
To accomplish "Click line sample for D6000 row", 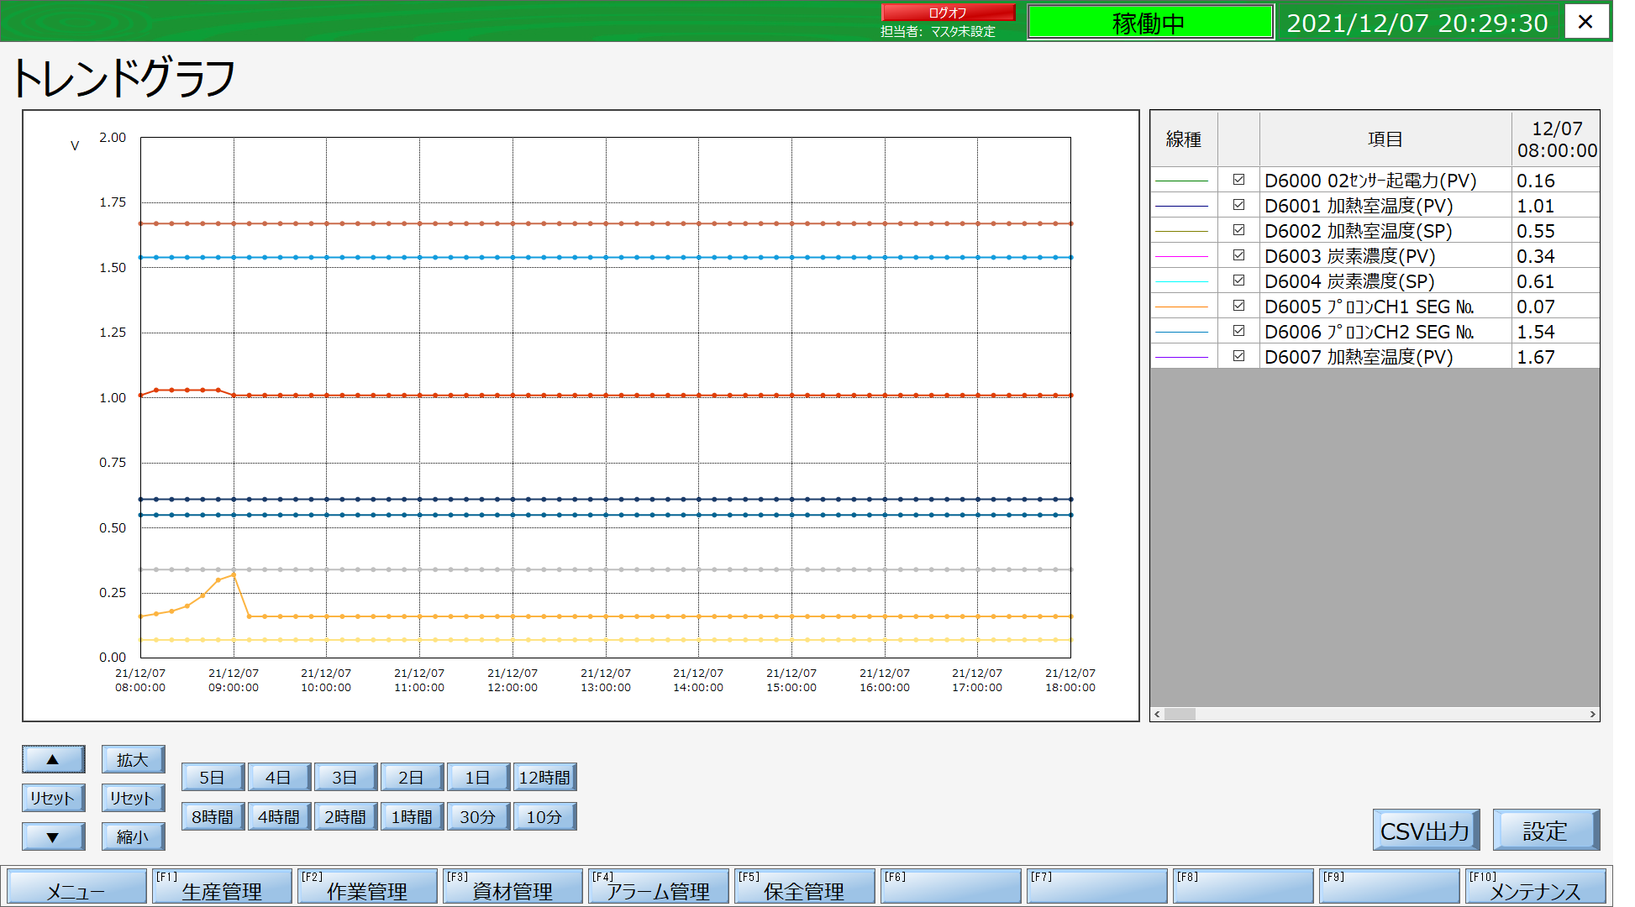I will pos(1182,181).
